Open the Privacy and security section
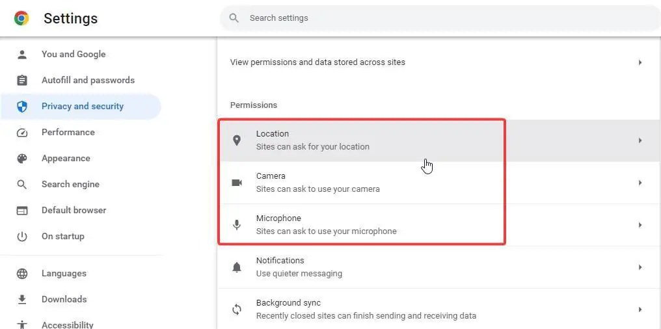Screen dimensions: 661x329 click(82, 107)
